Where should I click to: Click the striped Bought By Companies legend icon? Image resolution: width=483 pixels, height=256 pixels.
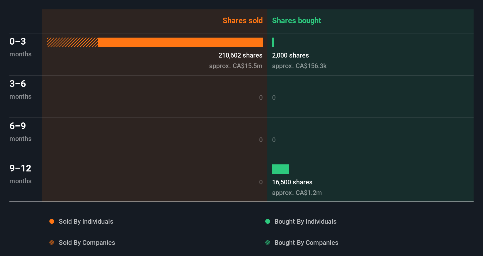click(268, 242)
